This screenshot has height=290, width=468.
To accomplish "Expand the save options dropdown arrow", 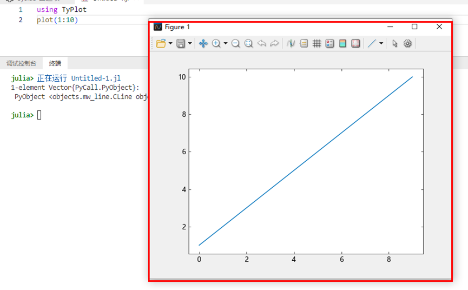I will 190,44.
